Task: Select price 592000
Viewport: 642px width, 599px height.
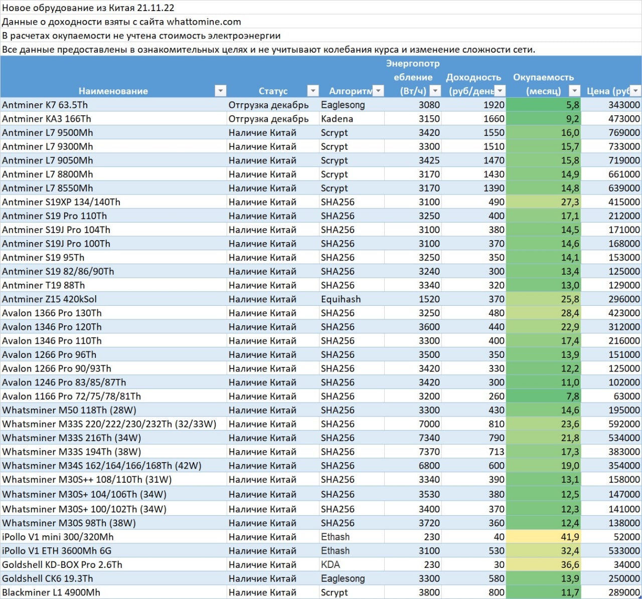Action: coord(611,424)
